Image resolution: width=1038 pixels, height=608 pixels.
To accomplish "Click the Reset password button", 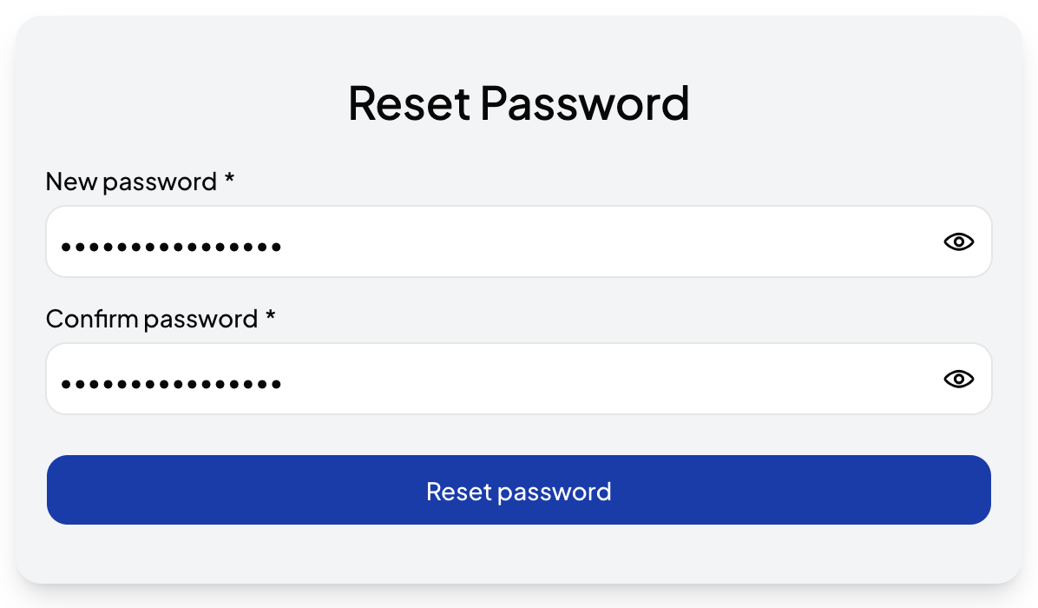I will pos(518,491).
